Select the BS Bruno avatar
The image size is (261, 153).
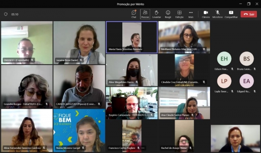246,59
